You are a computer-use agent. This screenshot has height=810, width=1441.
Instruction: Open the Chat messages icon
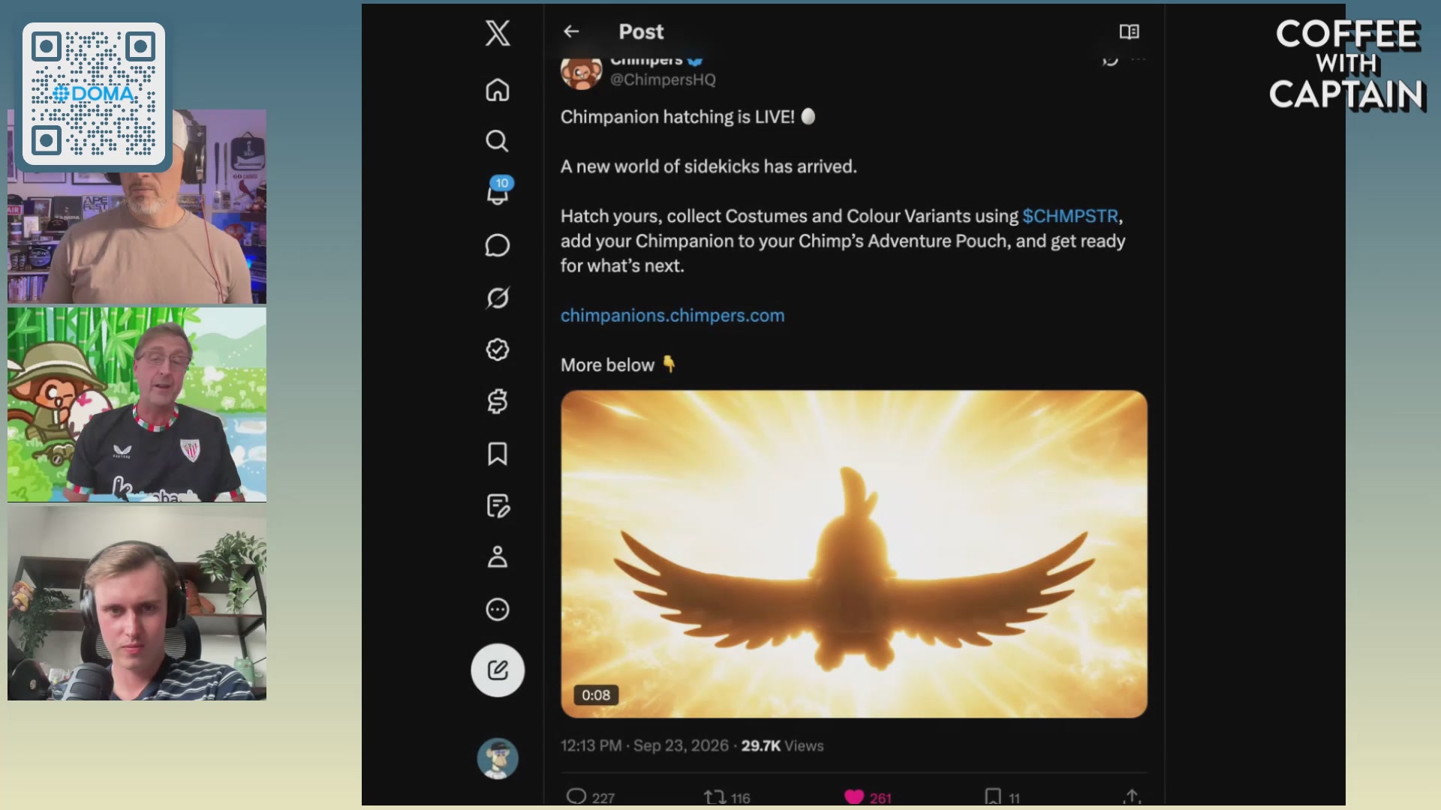point(498,245)
